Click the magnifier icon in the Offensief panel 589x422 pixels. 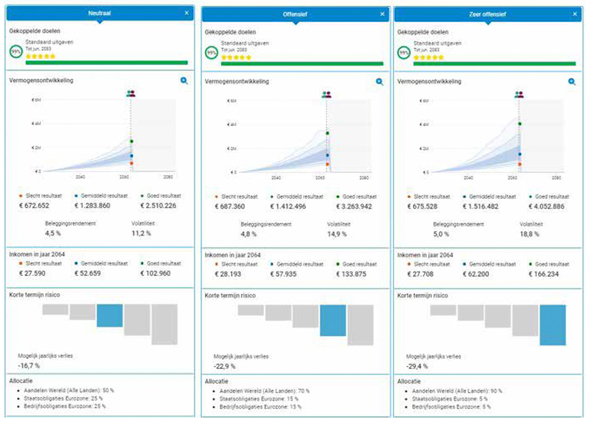(380, 82)
